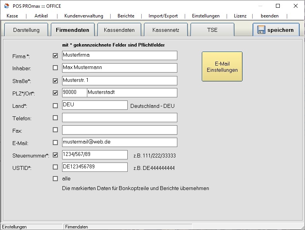Enable the Inhaber checkbox
The height and width of the screenshot is (230, 305).
(55, 67)
